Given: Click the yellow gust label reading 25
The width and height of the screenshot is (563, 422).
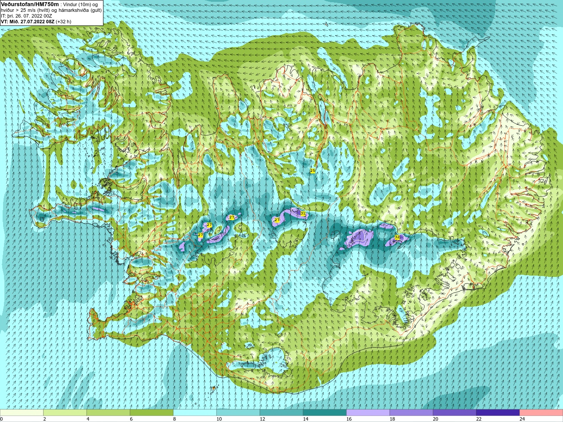Looking at the screenshot, I should tap(313, 171).
